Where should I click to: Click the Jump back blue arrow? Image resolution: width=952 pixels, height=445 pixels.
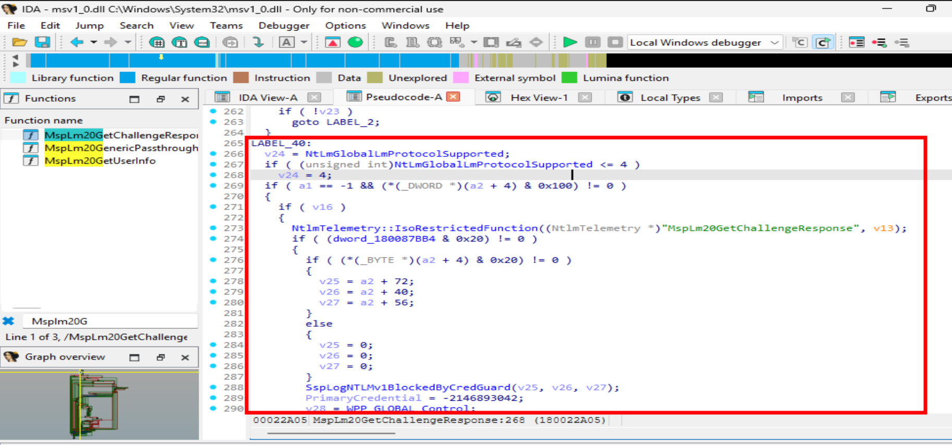tap(77, 42)
